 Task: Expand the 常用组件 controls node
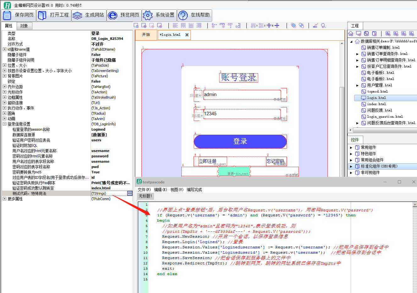point(351,148)
